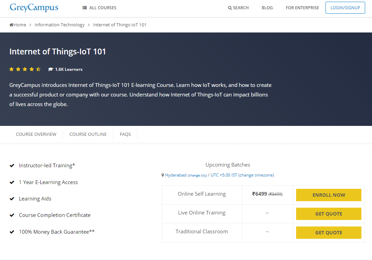Switch to COURSE OUTLINE tab
The height and width of the screenshot is (260, 372).
tap(88, 134)
